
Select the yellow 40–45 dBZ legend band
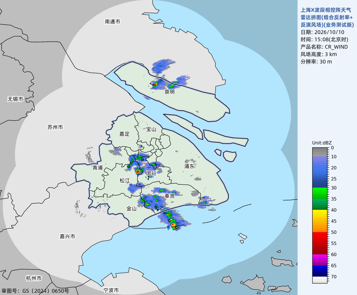pos(320,215)
